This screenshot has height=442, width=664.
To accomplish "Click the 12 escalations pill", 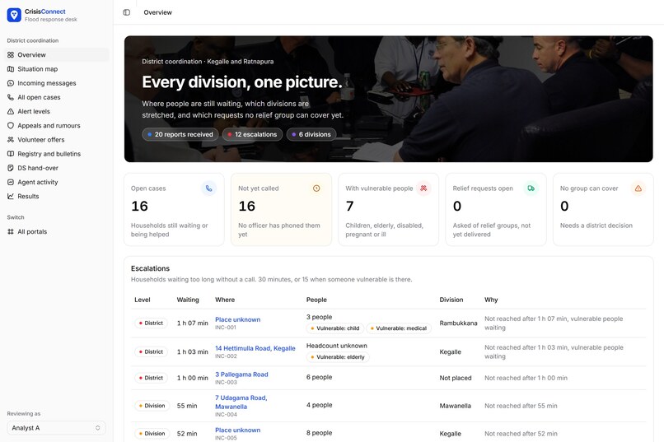I will [252, 134].
